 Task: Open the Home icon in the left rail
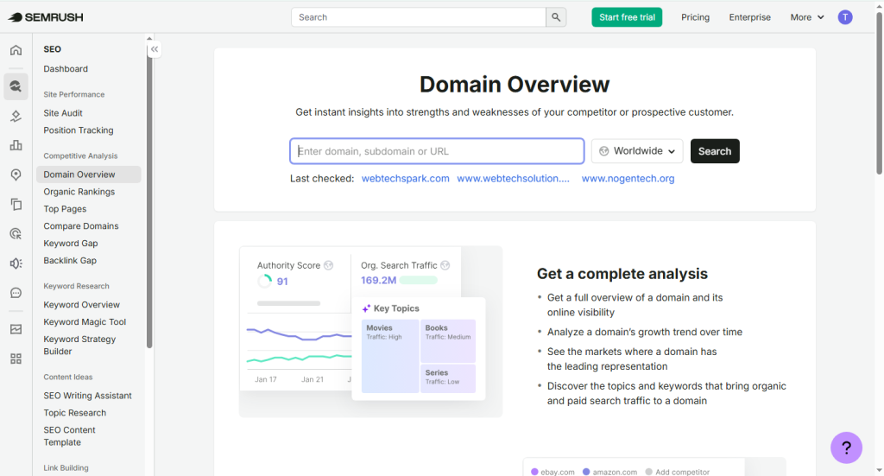[x=16, y=50]
